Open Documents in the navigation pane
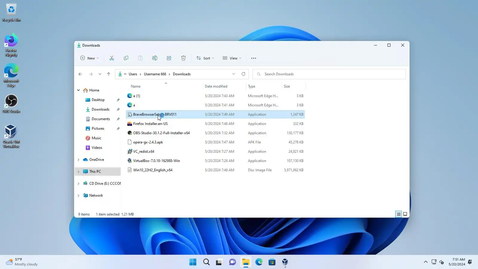The height and width of the screenshot is (269, 478). (x=101, y=119)
